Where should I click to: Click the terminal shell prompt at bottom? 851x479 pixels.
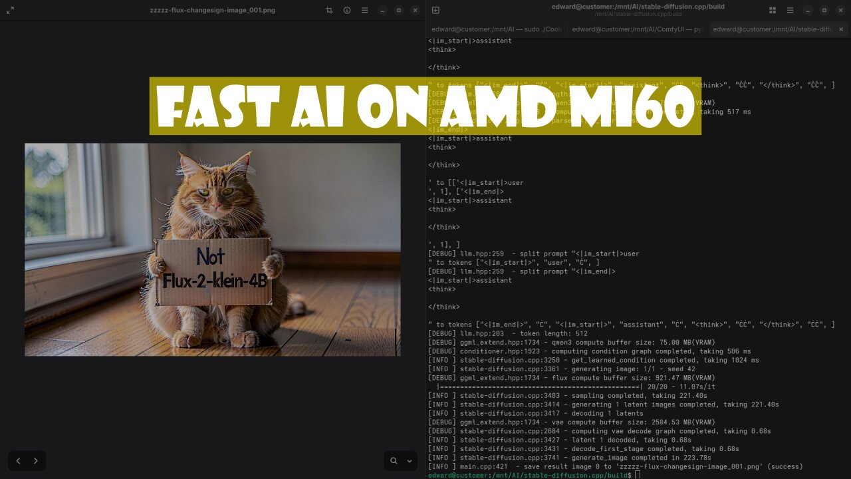(535, 475)
